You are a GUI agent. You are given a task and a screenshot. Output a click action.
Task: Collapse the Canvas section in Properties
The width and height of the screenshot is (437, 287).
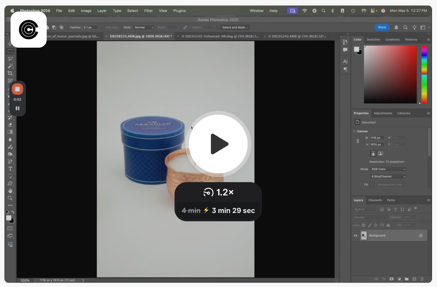point(354,131)
